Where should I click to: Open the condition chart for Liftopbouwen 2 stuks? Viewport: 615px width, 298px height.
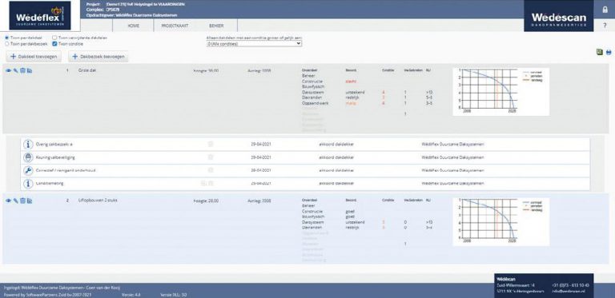(x=500, y=222)
